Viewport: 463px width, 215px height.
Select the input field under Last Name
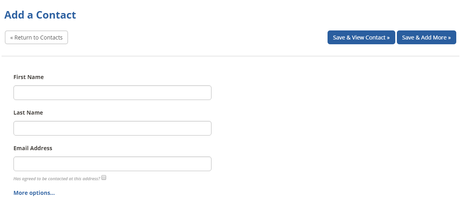point(112,128)
